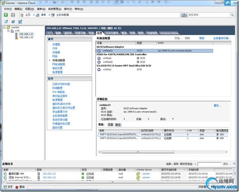
Task: Click the vmhba1 adapter icon
Action: click(x=99, y=69)
